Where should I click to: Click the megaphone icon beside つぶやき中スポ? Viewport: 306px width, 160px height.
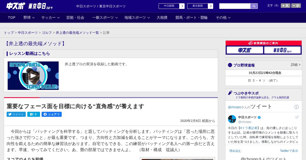point(230,93)
